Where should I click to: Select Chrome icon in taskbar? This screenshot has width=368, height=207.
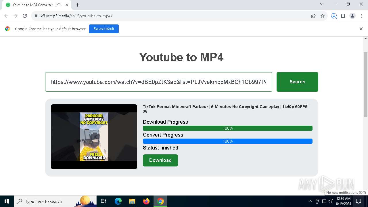click(x=160, y=201)
